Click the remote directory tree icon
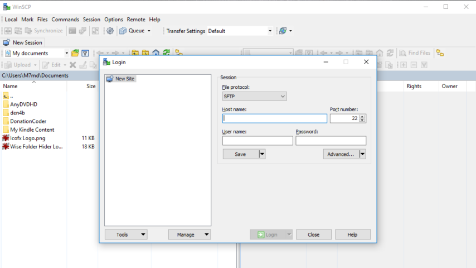Viewport: 476px width, 268px height. tap(440, 53)
